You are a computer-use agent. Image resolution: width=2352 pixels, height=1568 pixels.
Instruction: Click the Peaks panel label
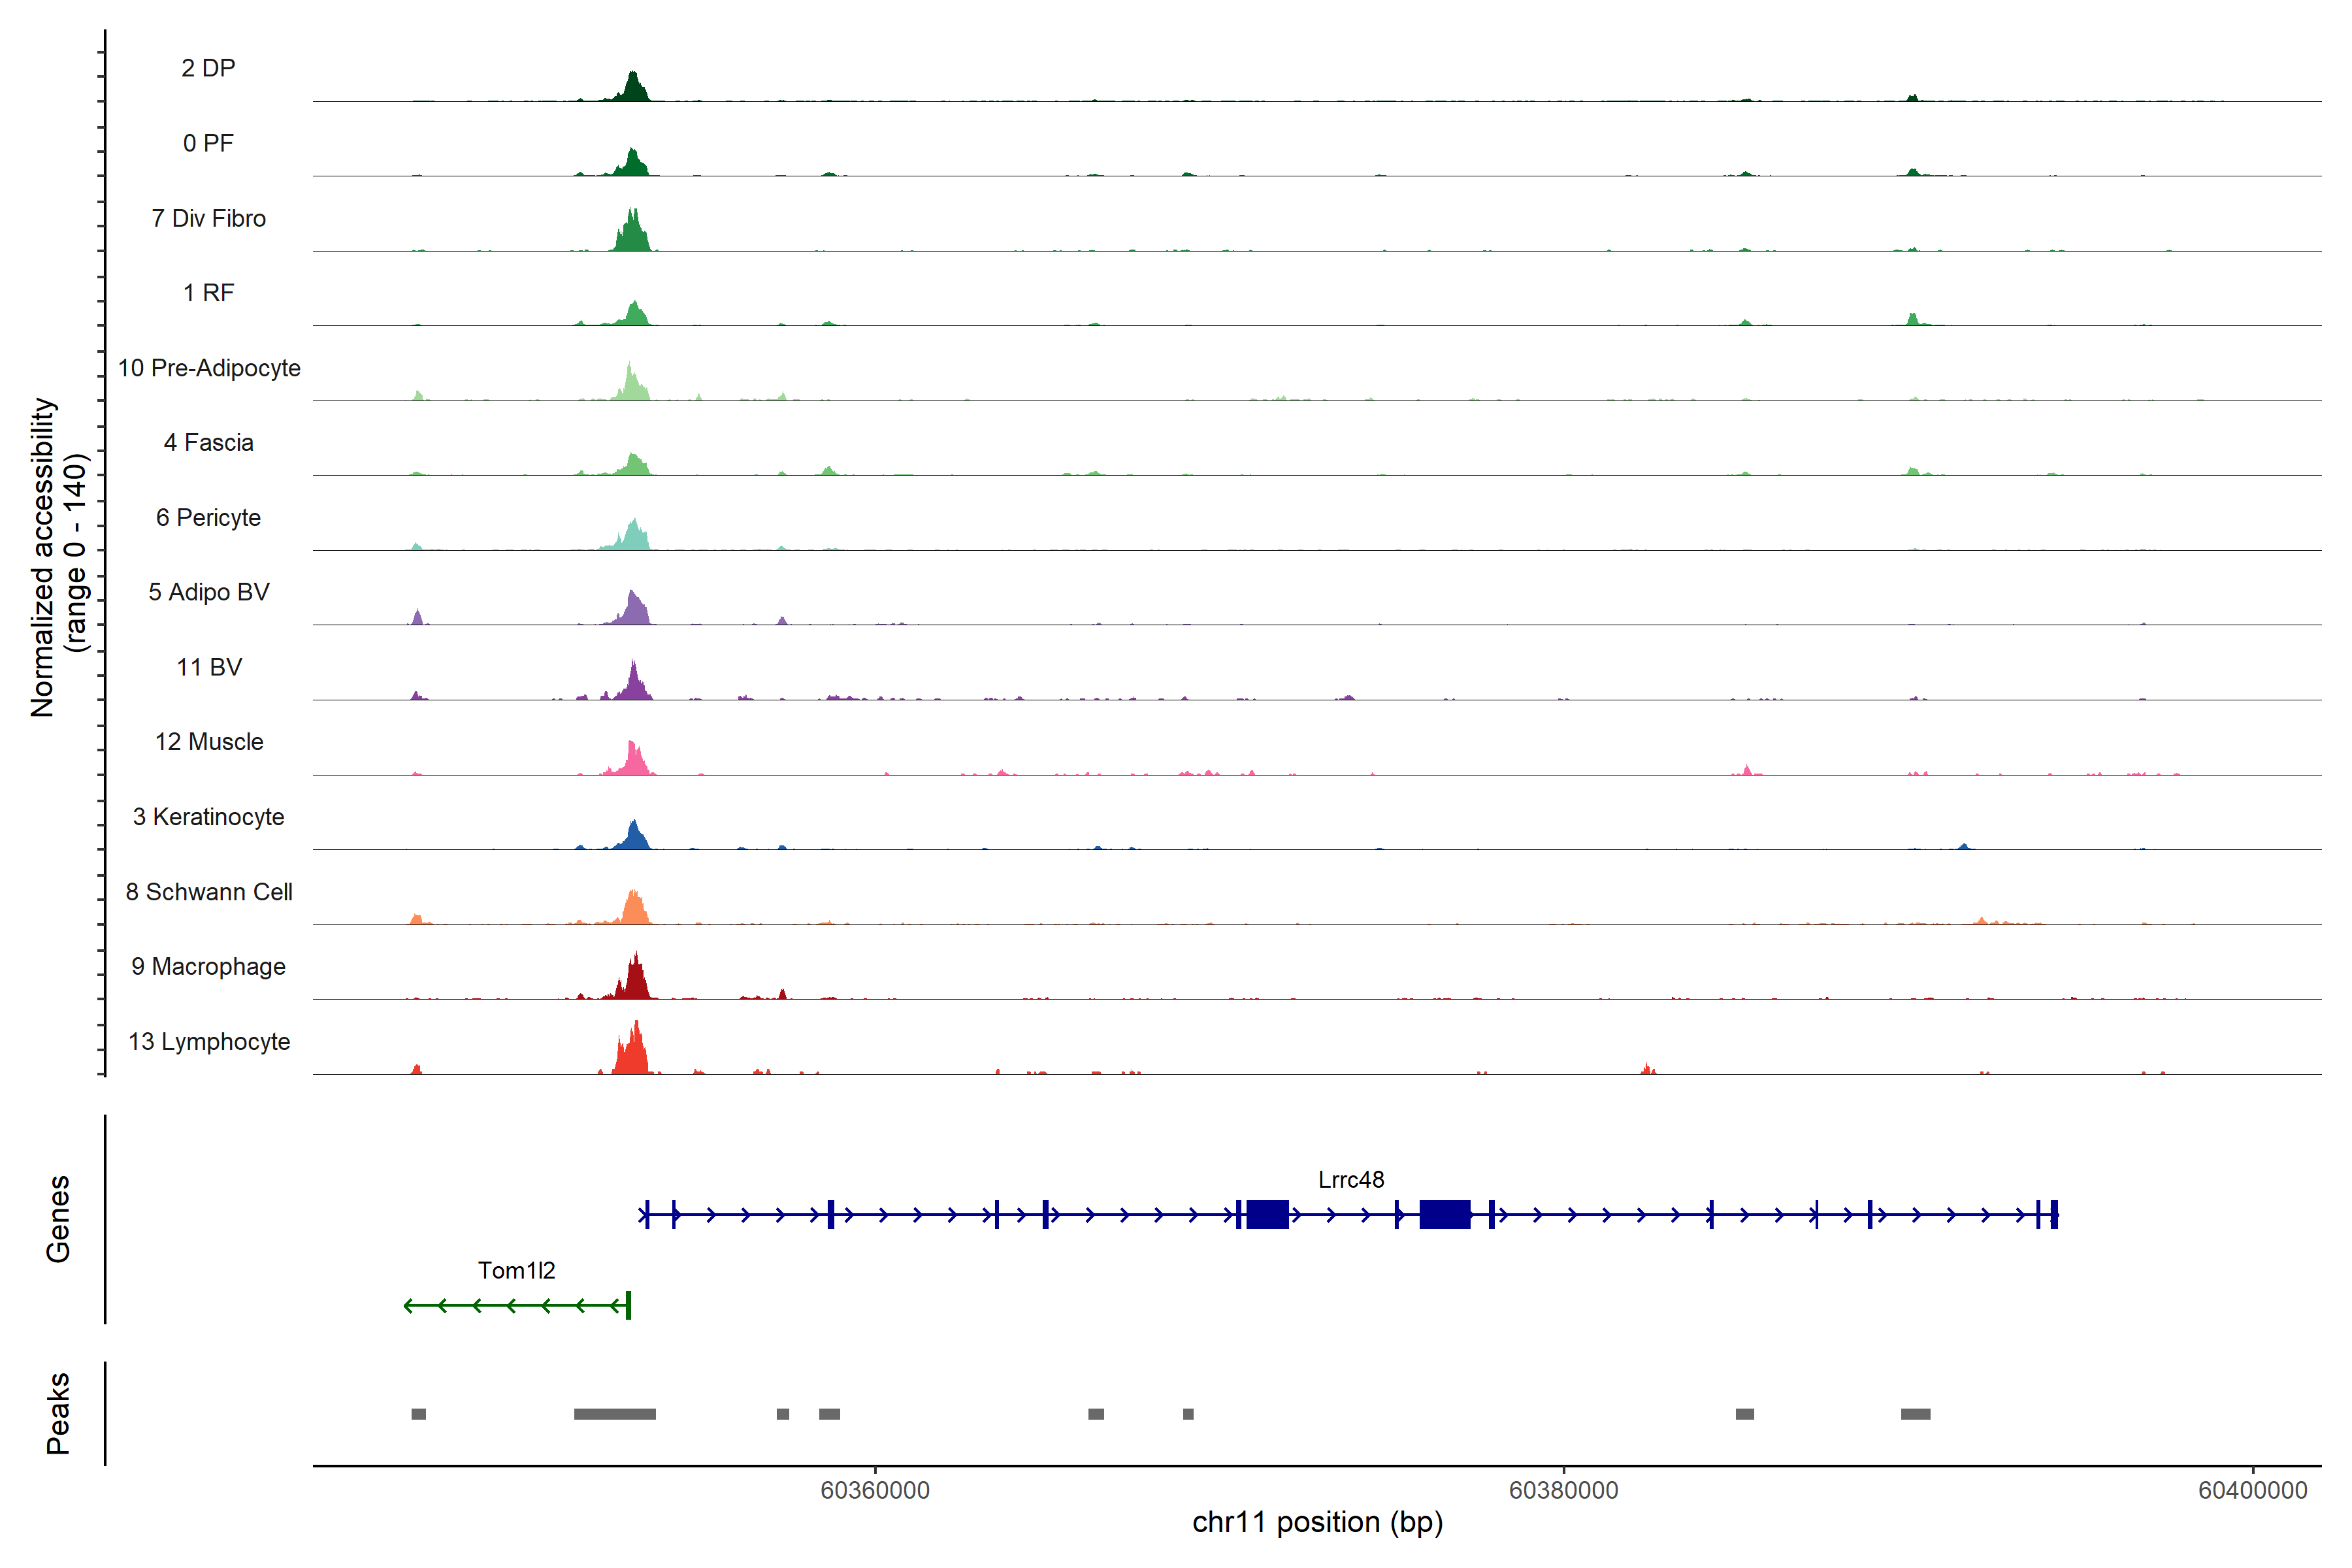(58, 1412)
